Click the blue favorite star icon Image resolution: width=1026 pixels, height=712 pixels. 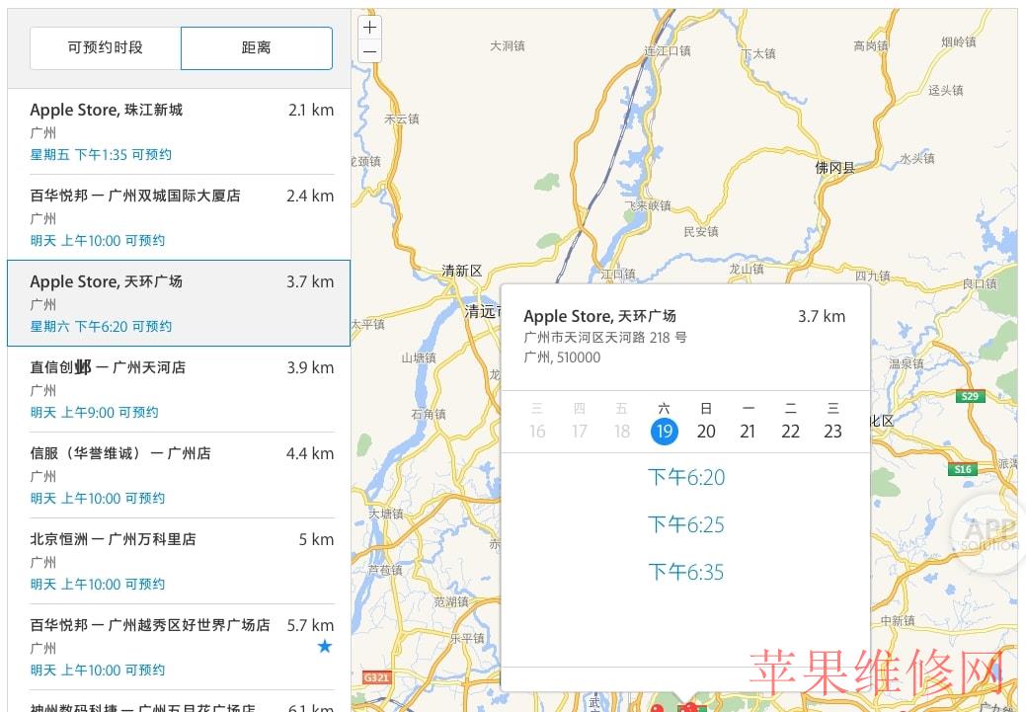(325, 647)
